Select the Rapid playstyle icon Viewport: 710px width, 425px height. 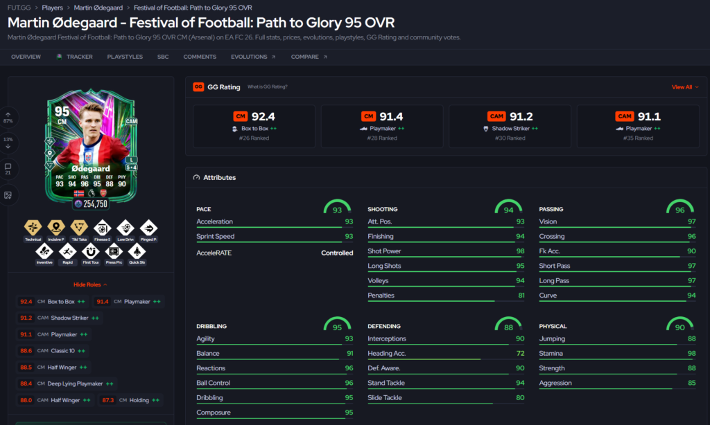coord(67,253)
